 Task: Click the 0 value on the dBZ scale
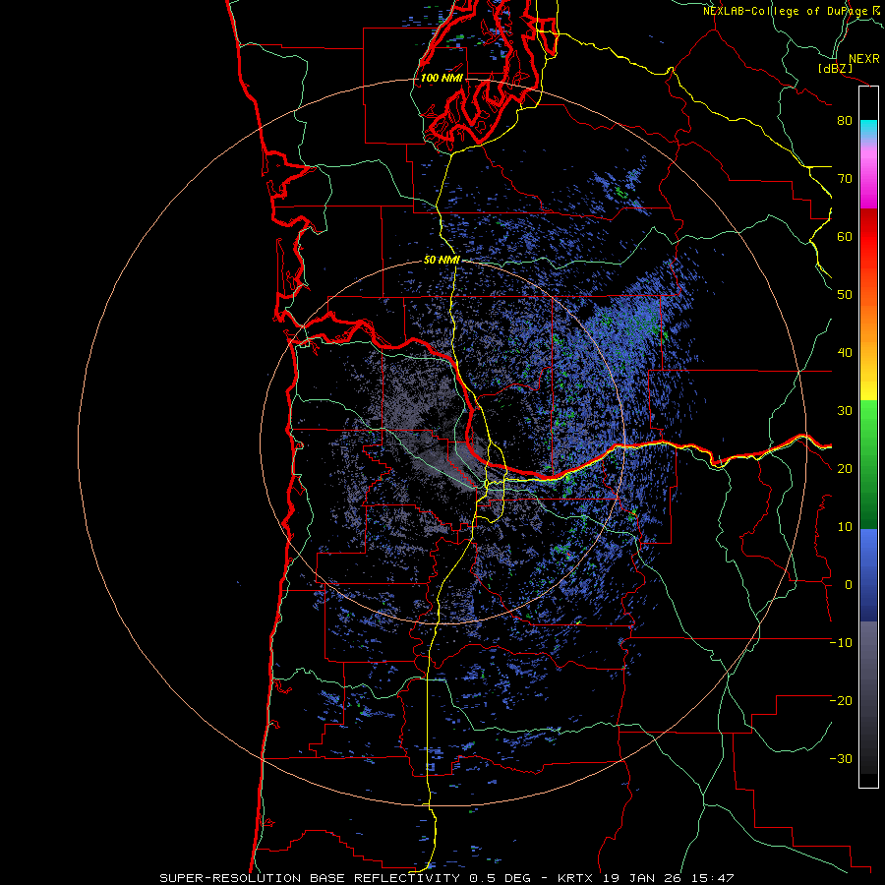[849, 585]
